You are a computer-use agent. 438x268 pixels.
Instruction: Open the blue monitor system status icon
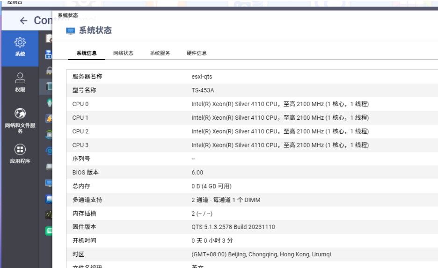(49, 183)
